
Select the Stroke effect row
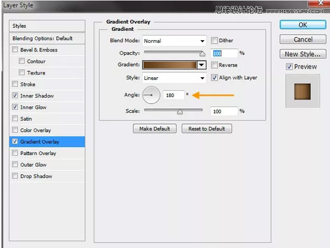pos(47,84)
